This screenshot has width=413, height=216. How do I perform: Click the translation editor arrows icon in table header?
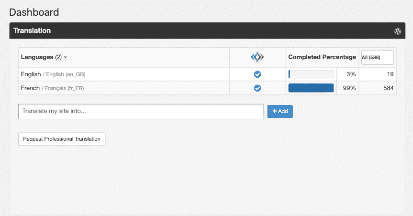pos(257,57)
